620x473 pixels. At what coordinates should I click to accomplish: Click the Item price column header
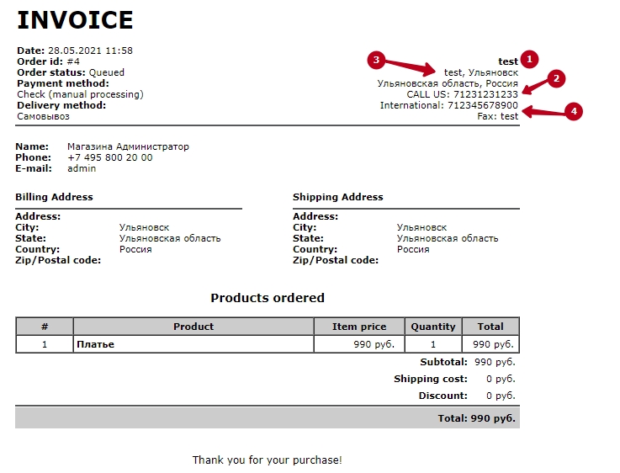pyautogui.click(x=359, y=327)
